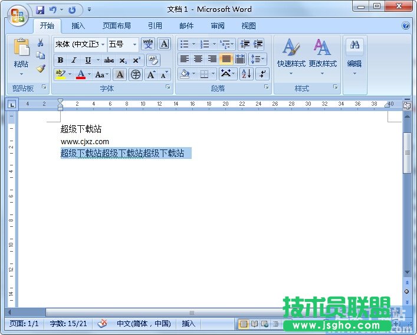Toggle Italic formatting
The height and width of the screenshot is (335, 417).
coord(74,60)
